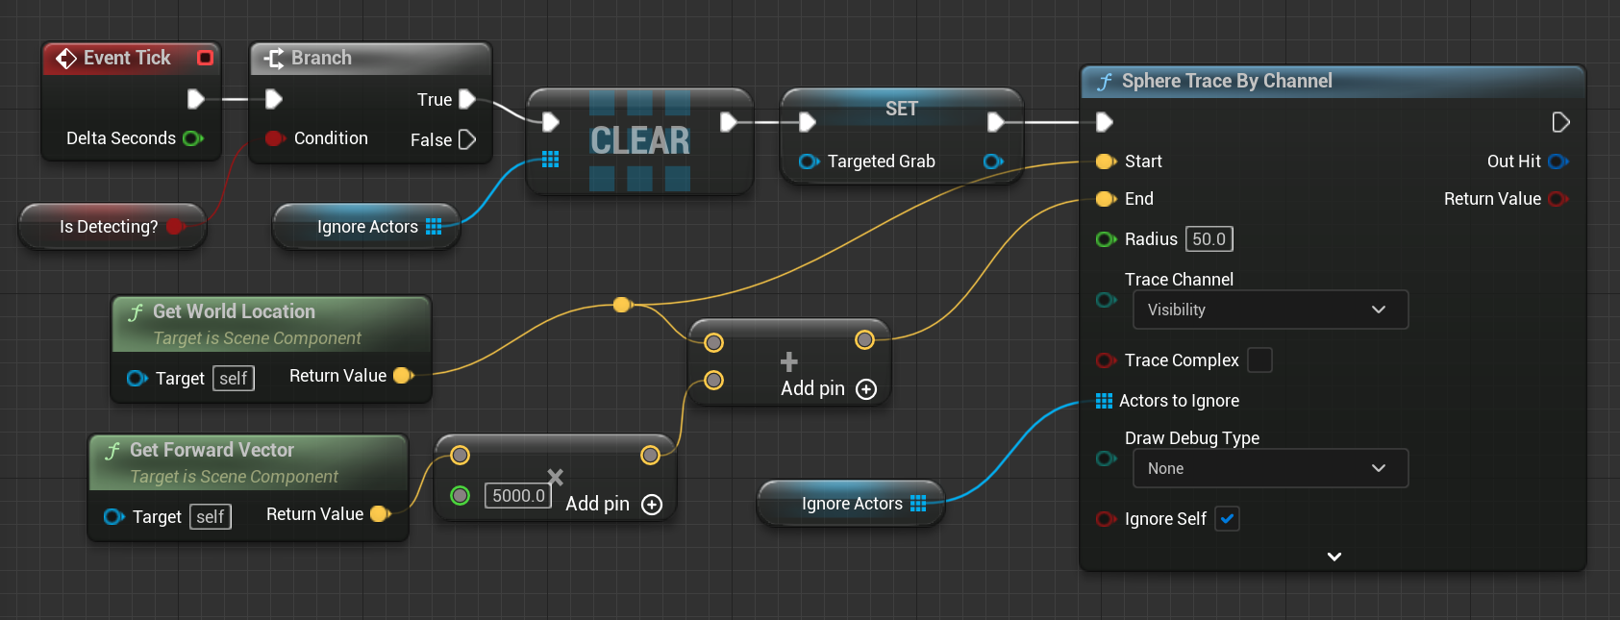The height and width of the screenshot is (620, 1620).
Task: Click the Actors to Ignore array pin
Action: click(x=1104, y=401)
